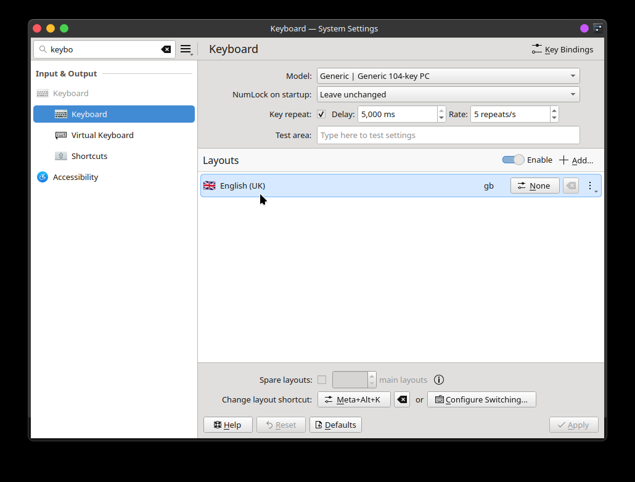
Task: Toggle the Key repeat checkbox
Action: (x=321, y=114)
